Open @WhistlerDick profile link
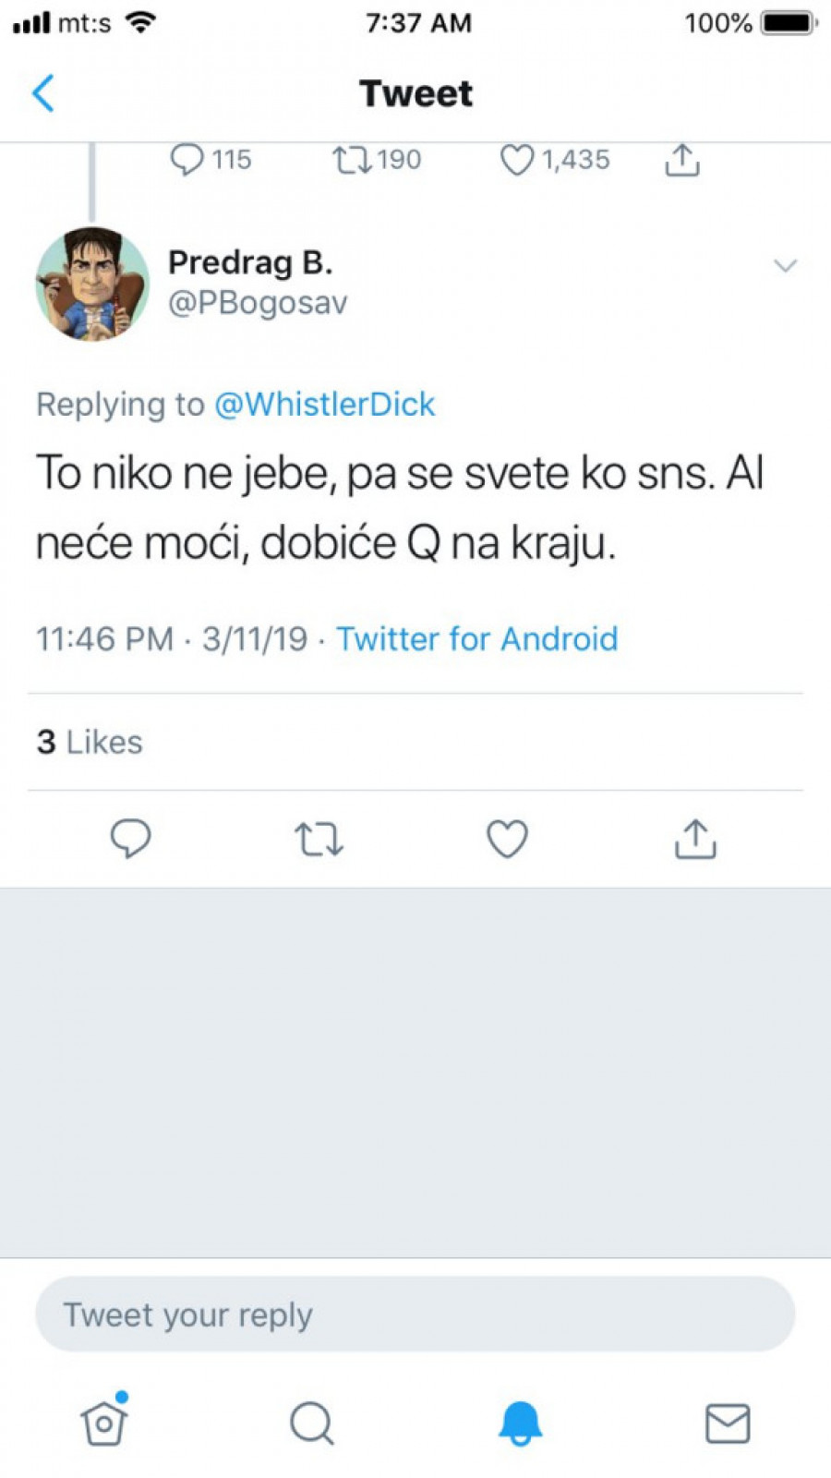Screen dimensions: 831x1478 pyautogui.click(x=324, y=405)
